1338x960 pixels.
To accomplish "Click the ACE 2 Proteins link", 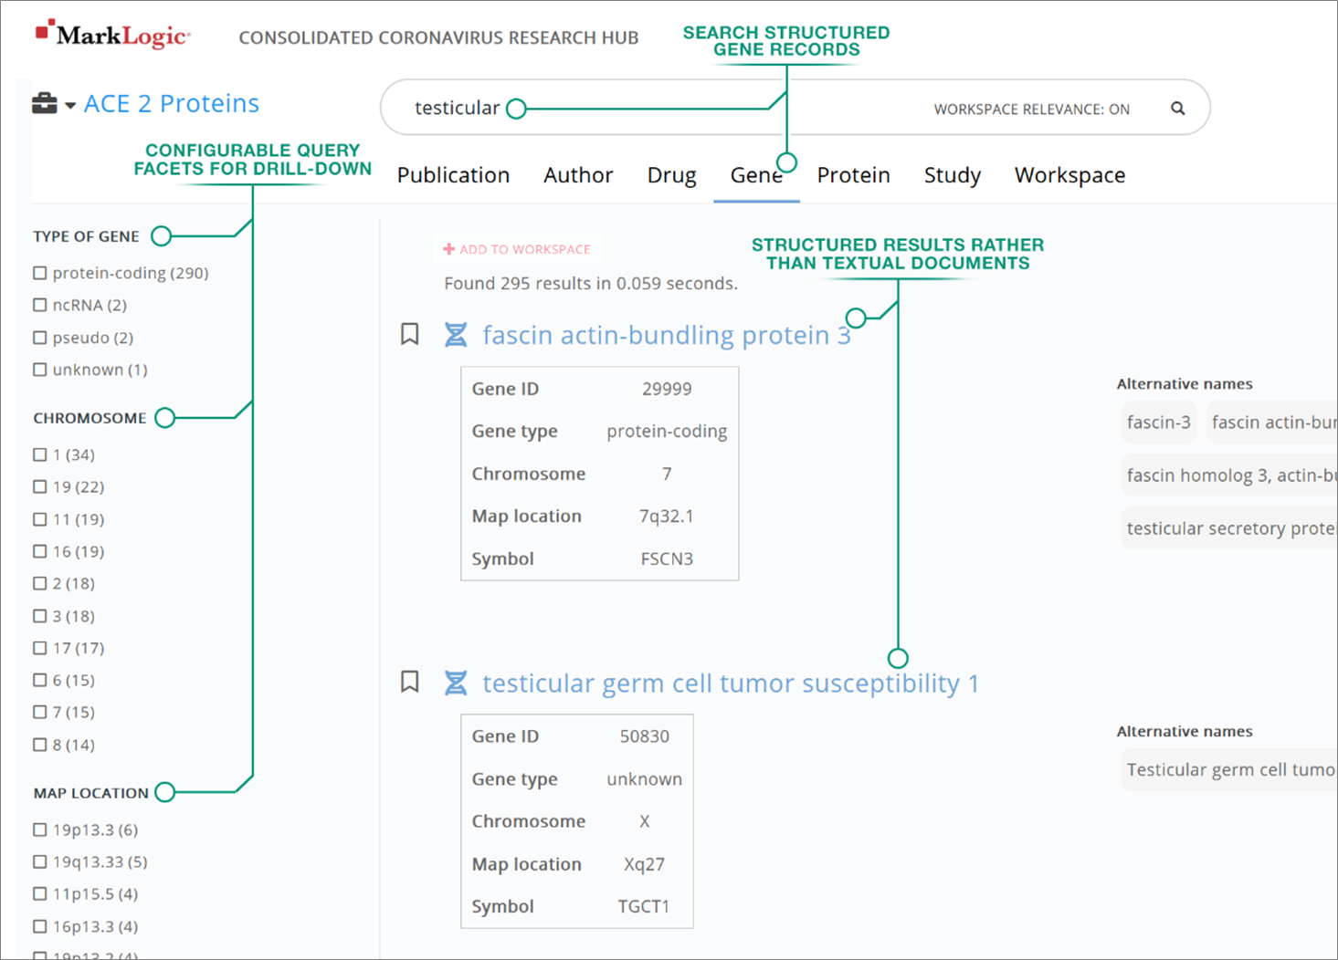I will point(171,103).
